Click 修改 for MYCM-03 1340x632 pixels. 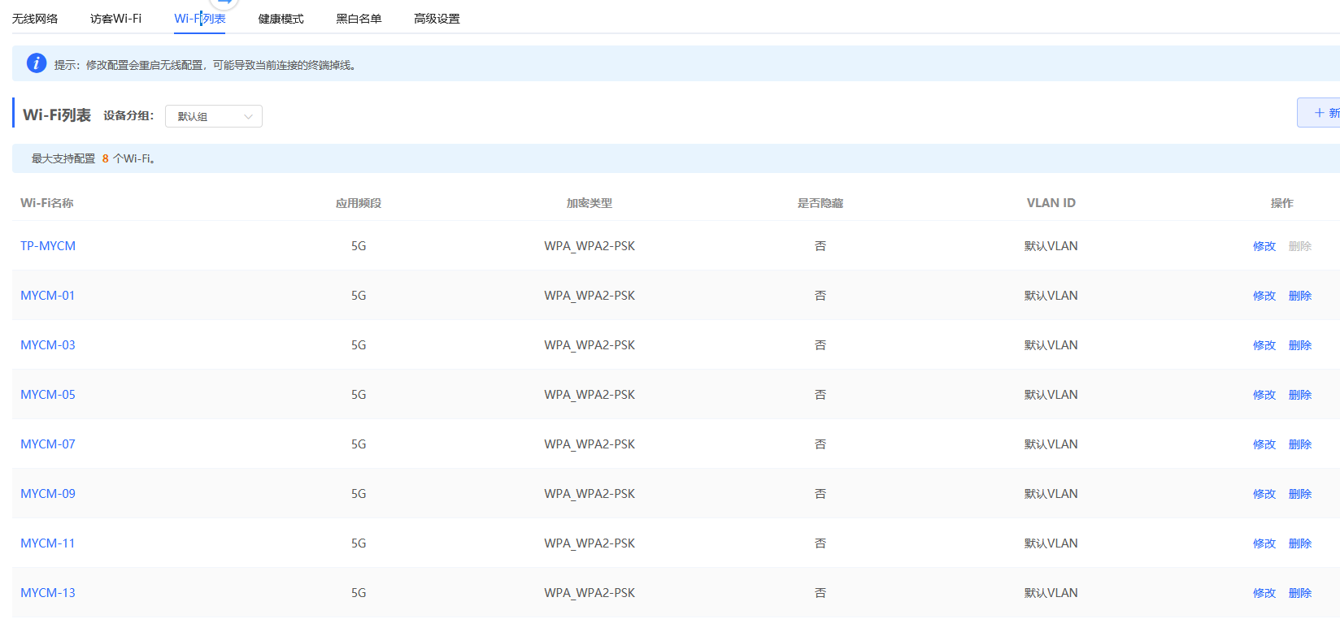click(1264, 345)
